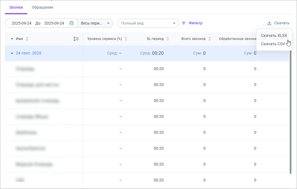Sort by Имя column arrows
The width and height of the screenshot is (297, 189).
[27, 39]
